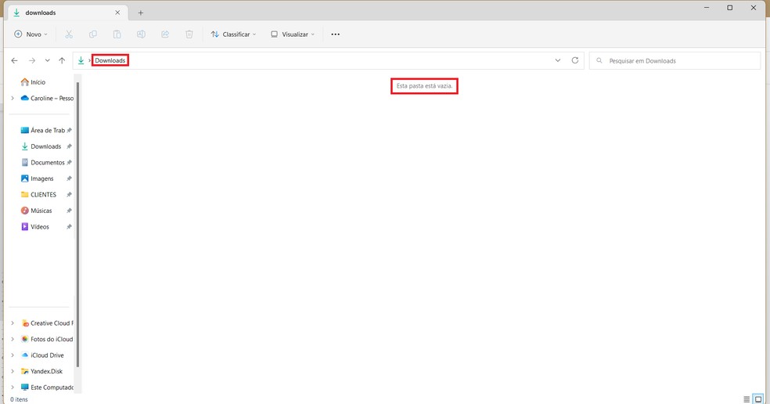Click the Cut scissors icon
Image resolution: width=770 pixels, height=404 pixels.
69,34
